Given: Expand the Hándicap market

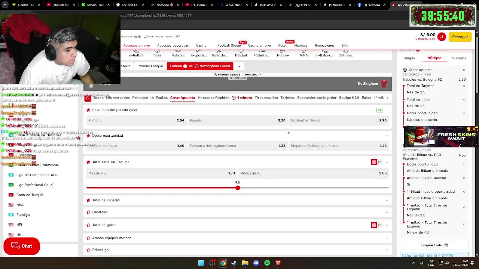Looking at the screenshot, I should click(387, 212).
